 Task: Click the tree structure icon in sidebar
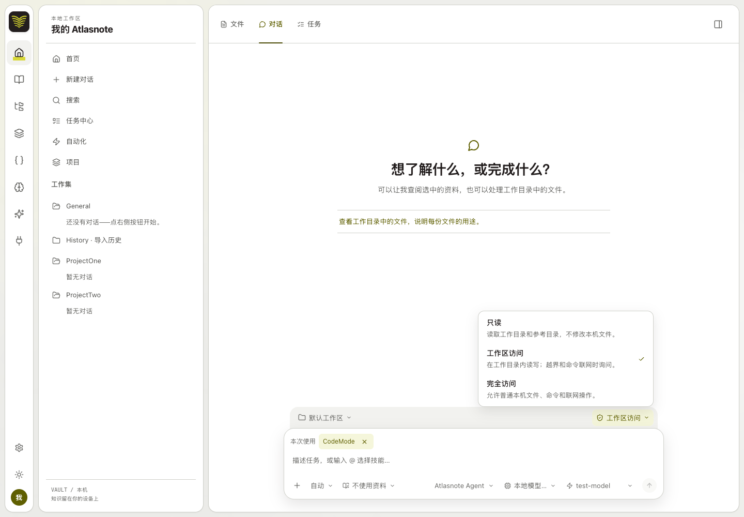pyautogui.click(x=19, y=107)
